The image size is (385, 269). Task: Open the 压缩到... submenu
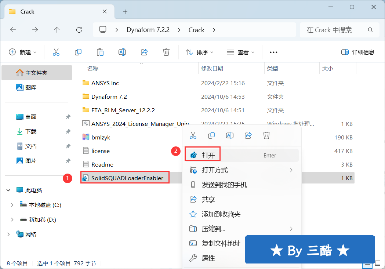coord(242,229)
